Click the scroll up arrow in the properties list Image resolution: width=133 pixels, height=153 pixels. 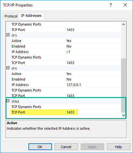(x=123, y=24)
